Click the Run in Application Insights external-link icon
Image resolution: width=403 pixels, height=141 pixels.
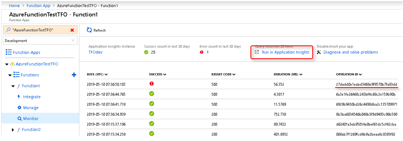point(257,52)
